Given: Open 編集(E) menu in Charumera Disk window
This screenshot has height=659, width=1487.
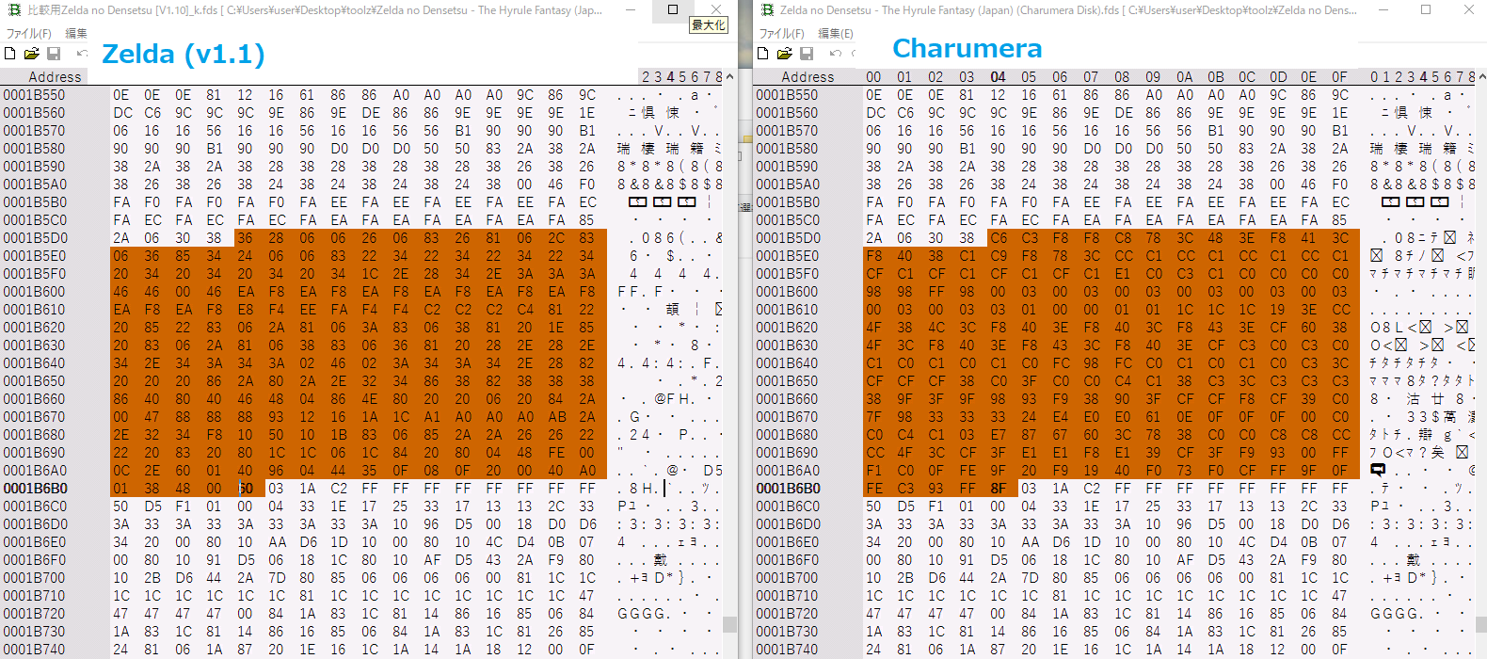Looking at the screenshot, I should pyautogui.click(x=836, y=33).
